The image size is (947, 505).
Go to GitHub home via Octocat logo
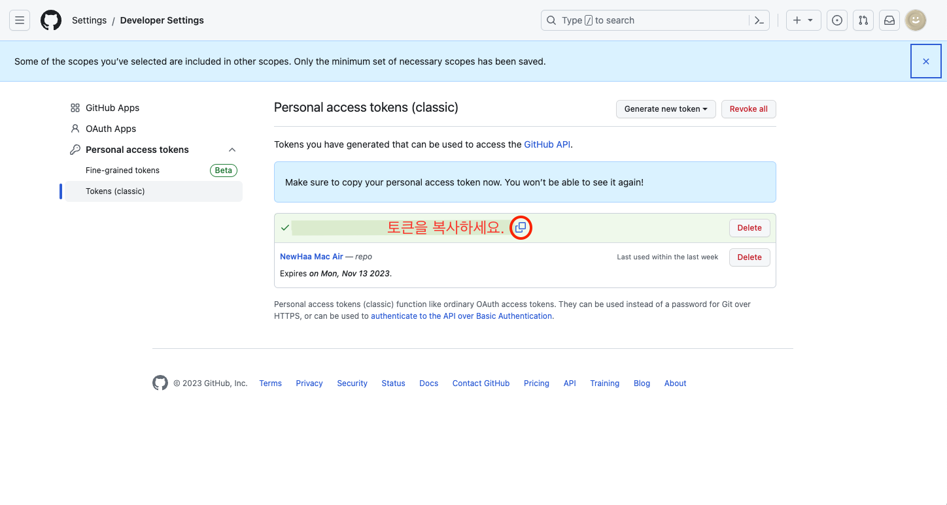pyautogui.click(x=51, y=20)
